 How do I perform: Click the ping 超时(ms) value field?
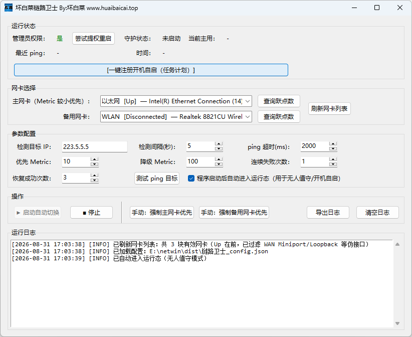tap(315, 146)
